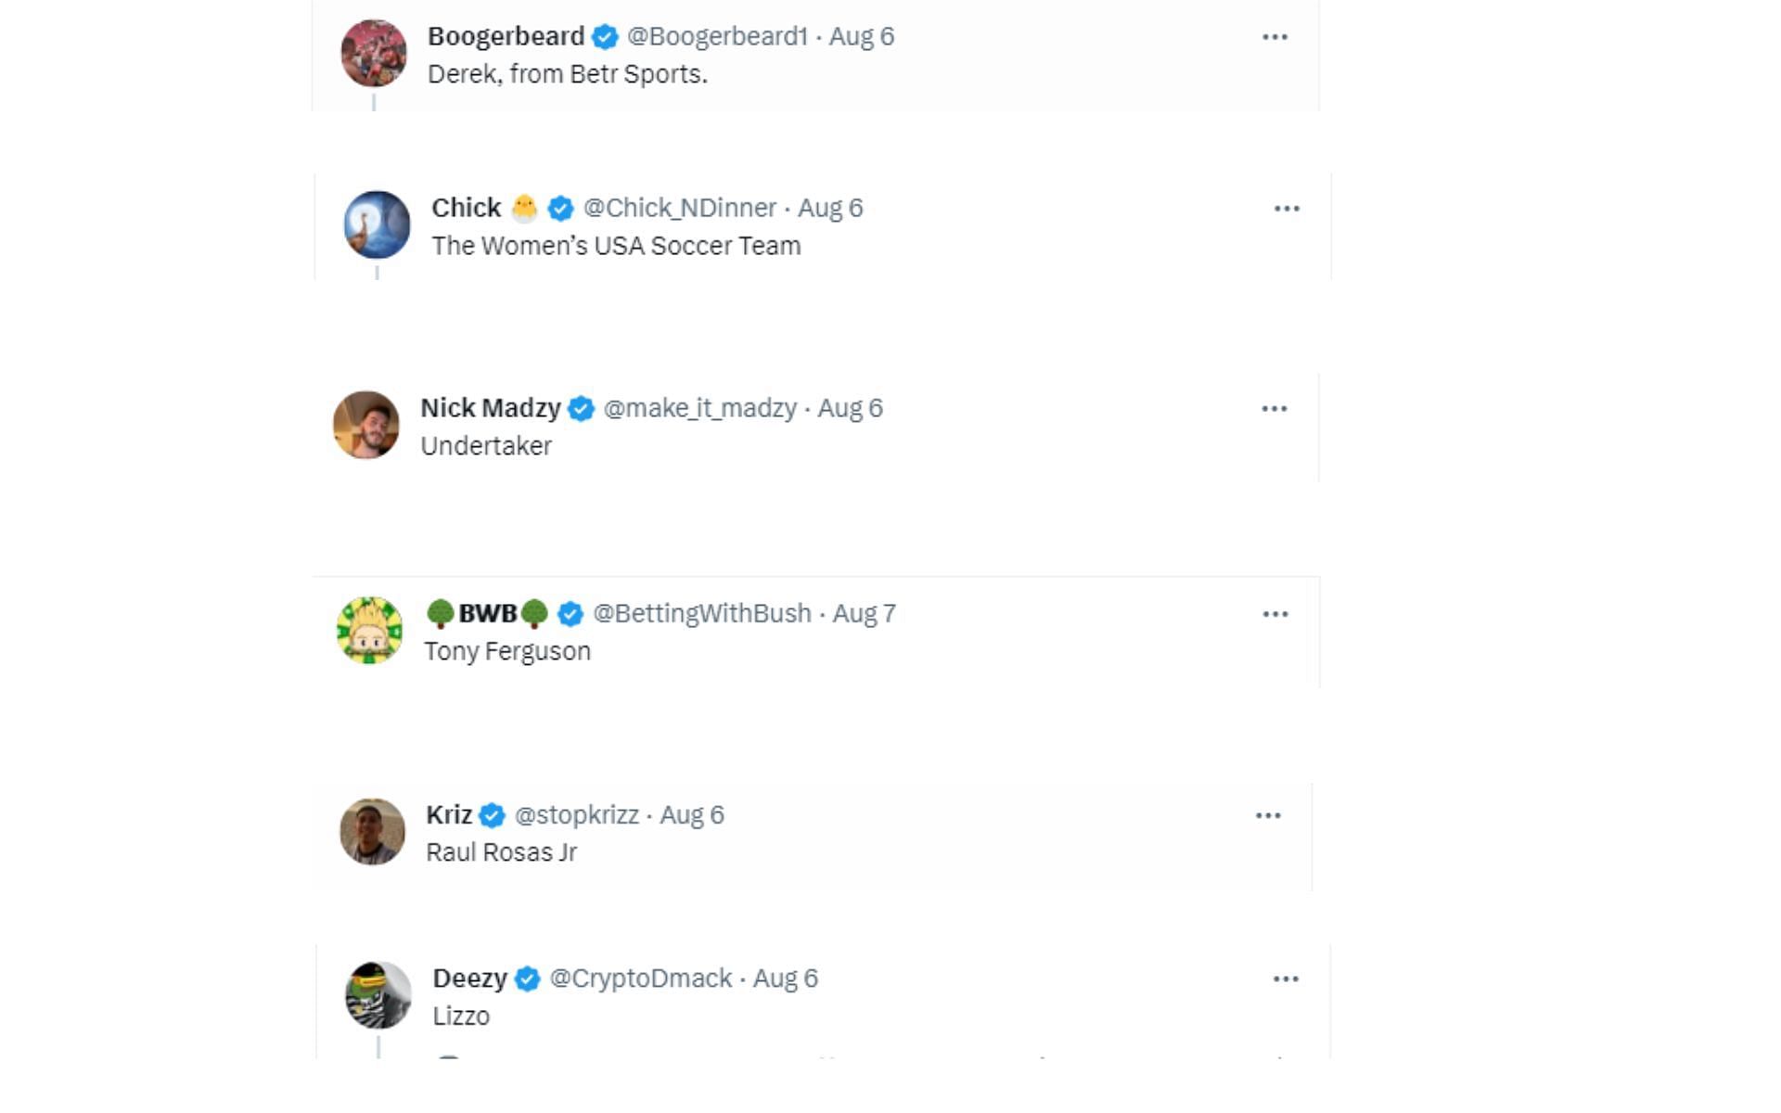The image size is (1781, 1113).
Task: Visit the @BettingWithBush profile handle
Action: pyautogui.click(x=701, y=613)
